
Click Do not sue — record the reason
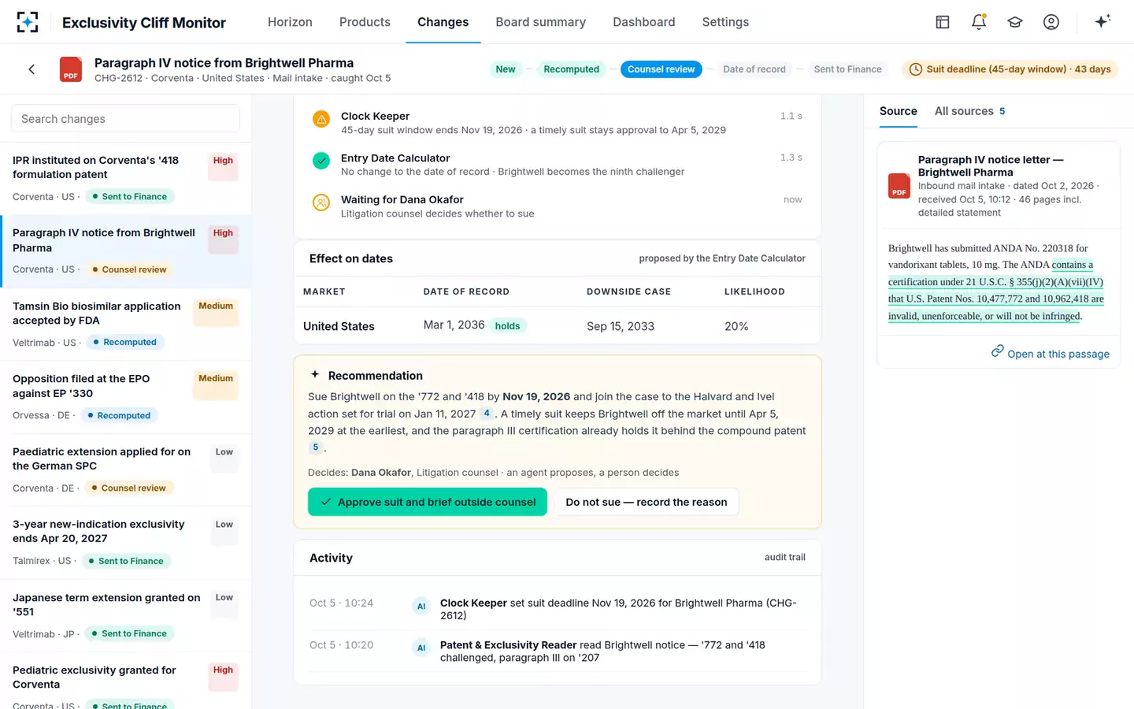pos(647,502)
